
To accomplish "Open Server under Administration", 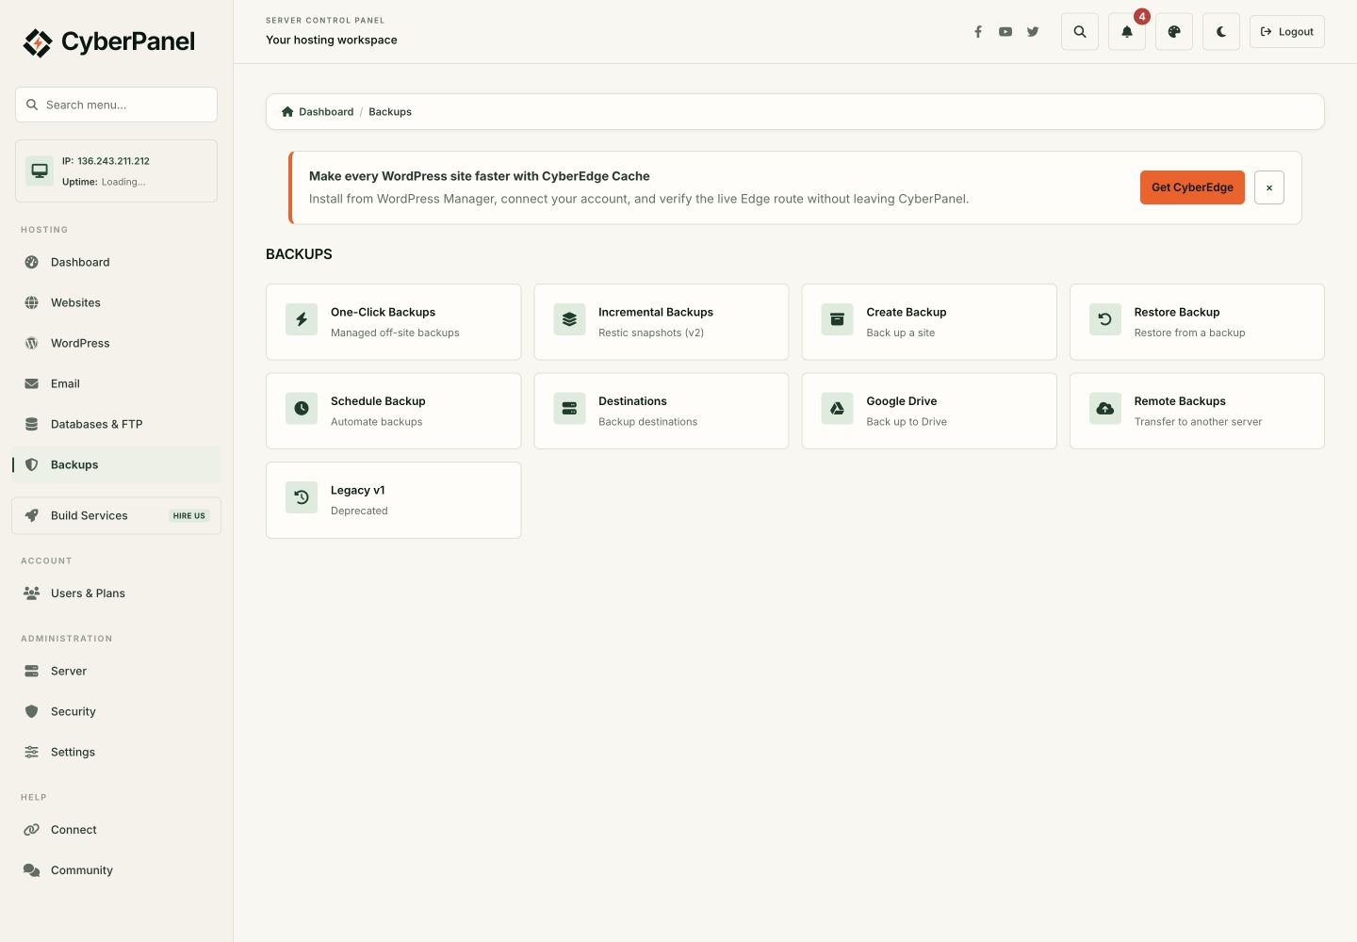I will point(116,671).
